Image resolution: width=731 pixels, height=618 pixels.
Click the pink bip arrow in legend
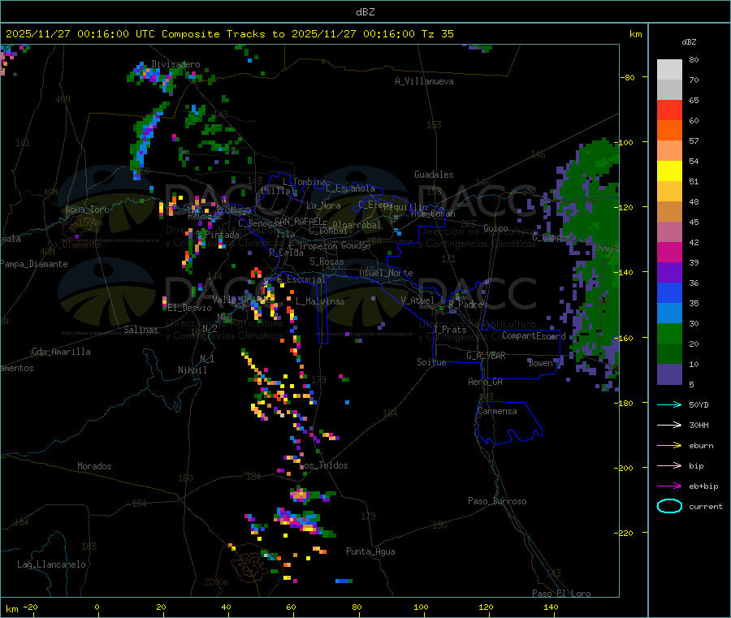669,465
